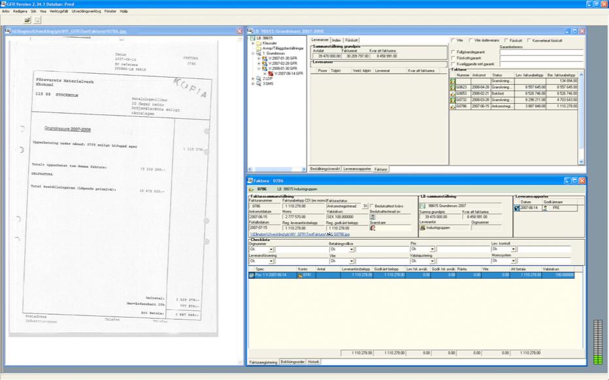Image resolution: width=609 pixels, height=380 pixels.
Task: Click the Granskare person icon
Action: (x=373, y=229)
